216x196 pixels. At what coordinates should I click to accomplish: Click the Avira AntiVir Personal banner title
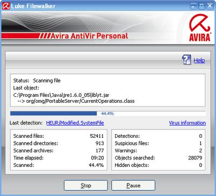89,36
